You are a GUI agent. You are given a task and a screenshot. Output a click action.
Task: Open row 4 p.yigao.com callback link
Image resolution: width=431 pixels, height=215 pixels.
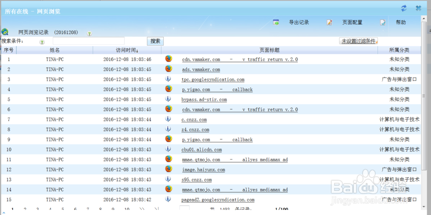click(217, 90)
